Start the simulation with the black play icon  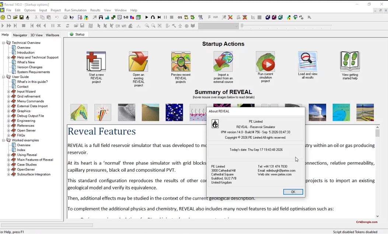[x=147, y=17]
